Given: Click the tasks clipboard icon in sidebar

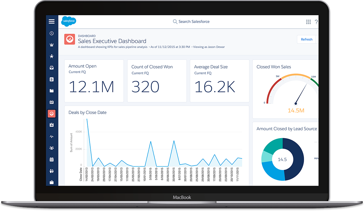Looking at the screenshot, I should pos(52,79).
